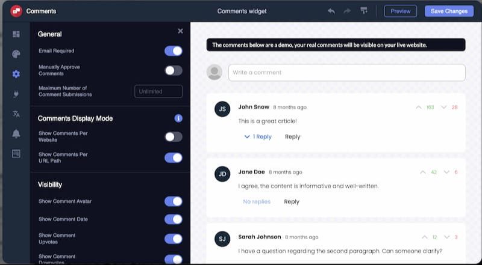Disable Show Comments Per URL Path toggle
Viewport: 482px width, 265px height.
point(174,157)
